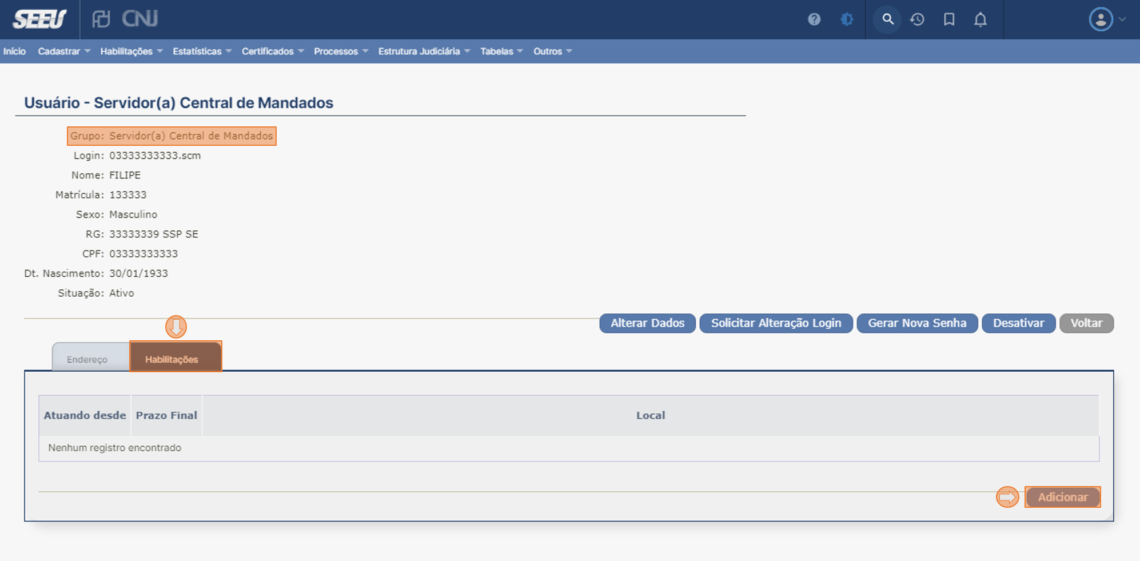The width and height of the screenshot is (1140, 561).
Task: Open the Estrutura Judiciária dropdown menu
Action: pyautogui.click(x=424, y=51)
